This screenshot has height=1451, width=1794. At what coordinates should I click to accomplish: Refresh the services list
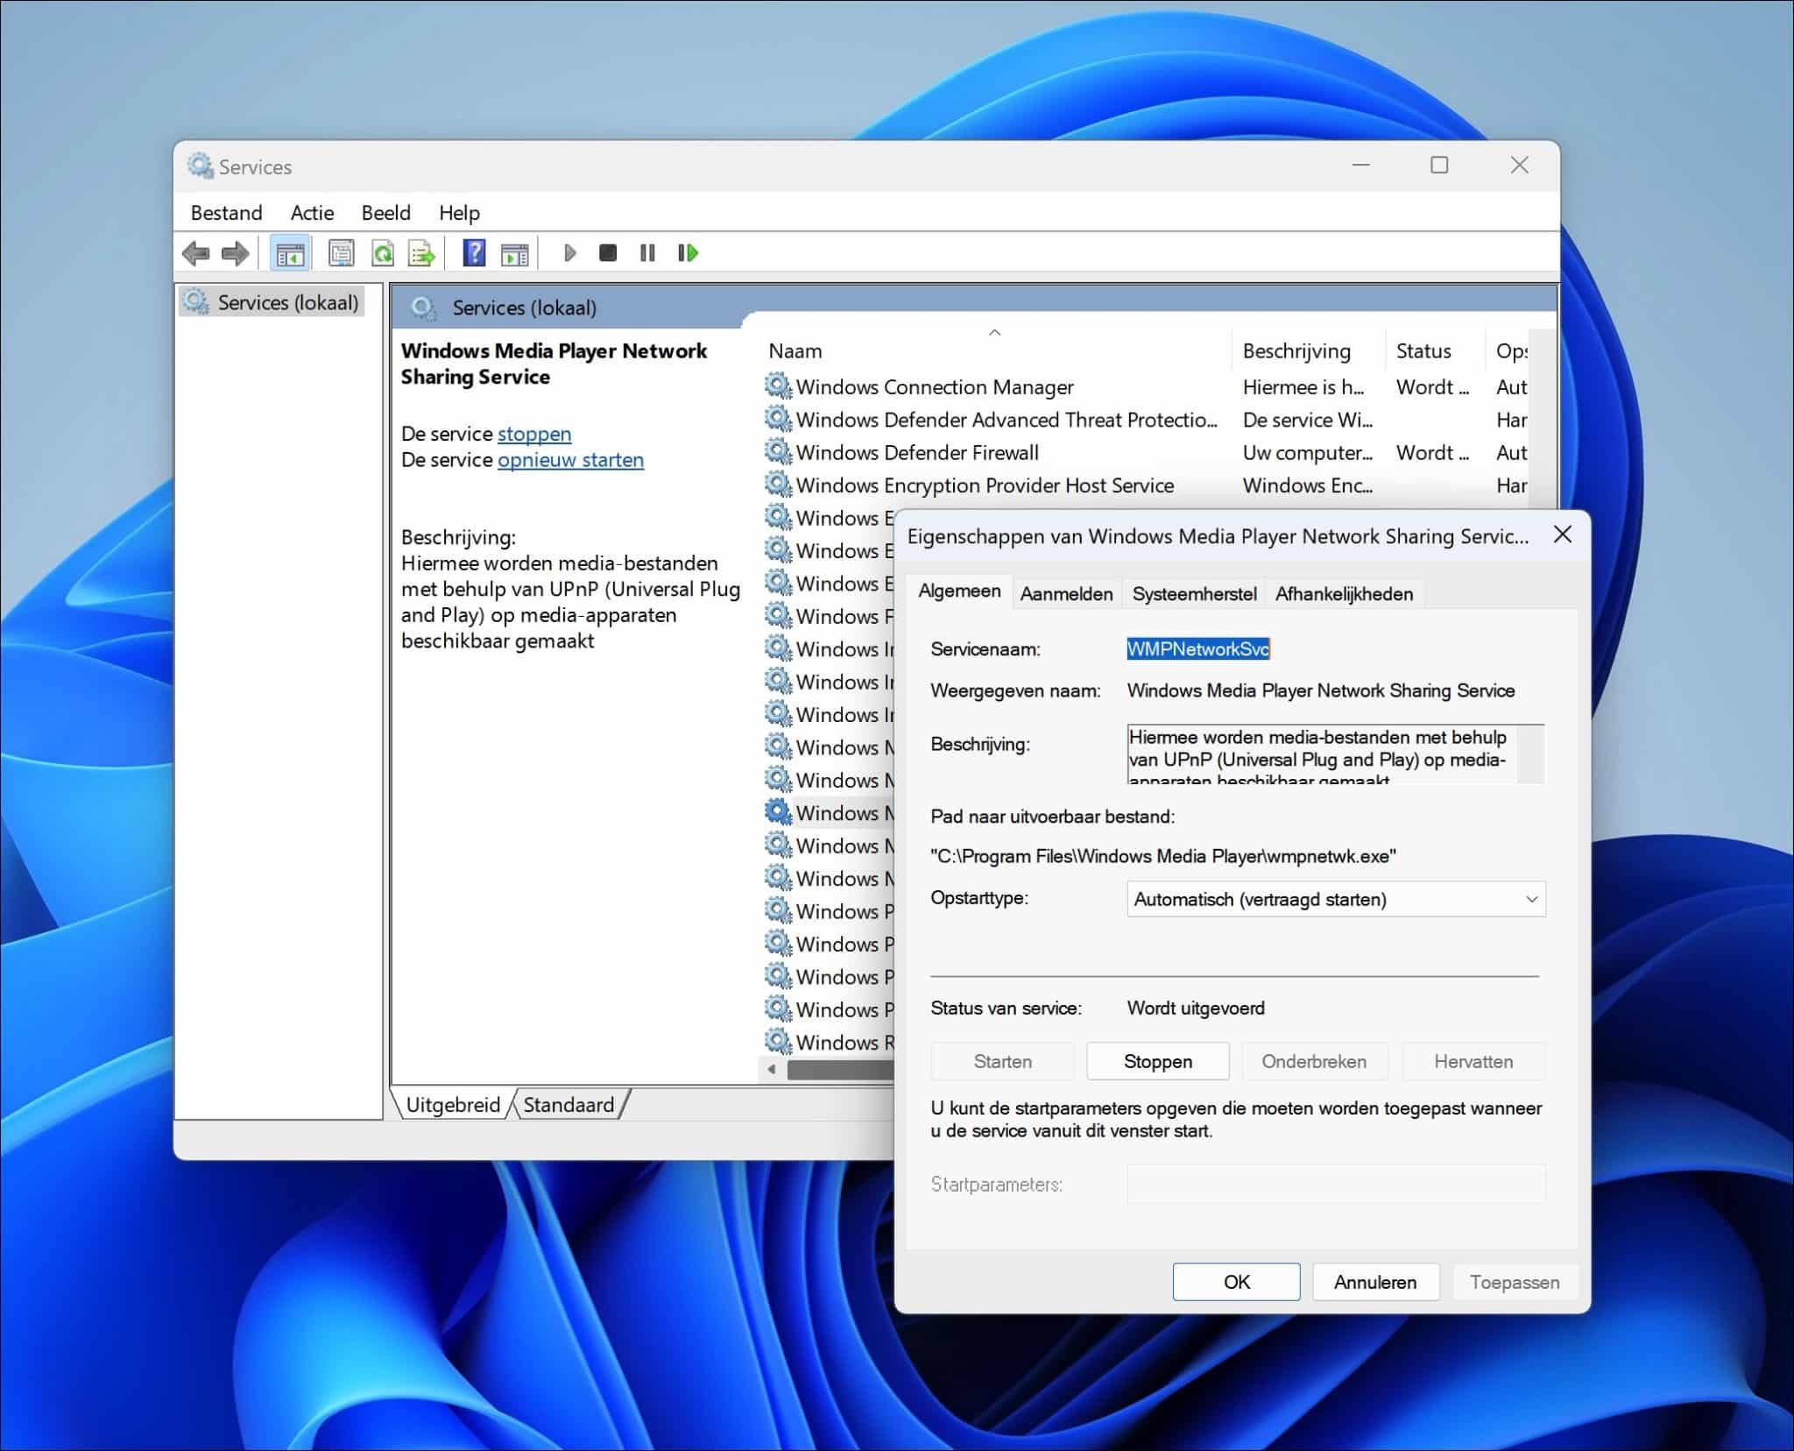381,254
